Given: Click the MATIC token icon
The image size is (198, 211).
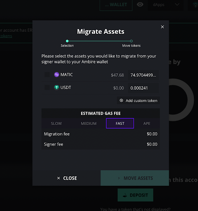Looking at the screenshot, I should (x=56, y=75).
